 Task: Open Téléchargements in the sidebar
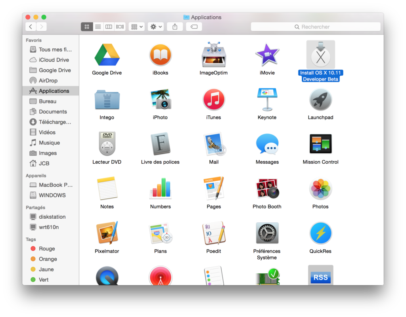(x=51, y=122)
